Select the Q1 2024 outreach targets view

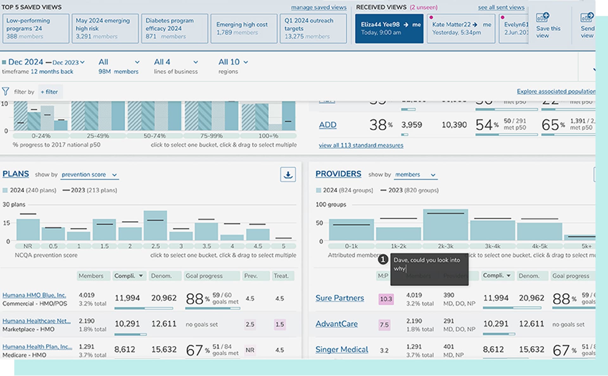tap(313, 28)
